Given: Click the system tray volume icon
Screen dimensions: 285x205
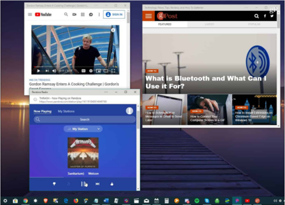Looking at the screenshot, I should pos(275,201).
